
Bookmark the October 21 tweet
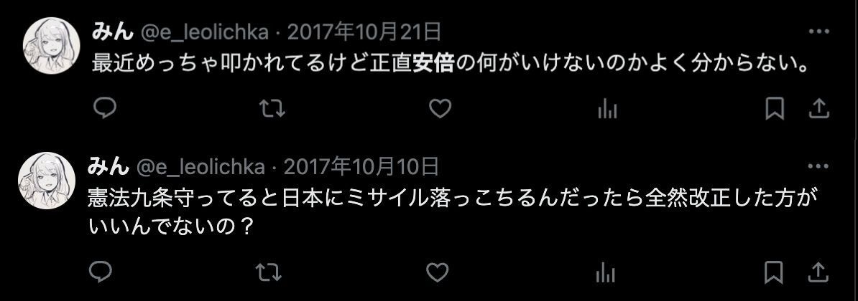[x=774, y=109]
